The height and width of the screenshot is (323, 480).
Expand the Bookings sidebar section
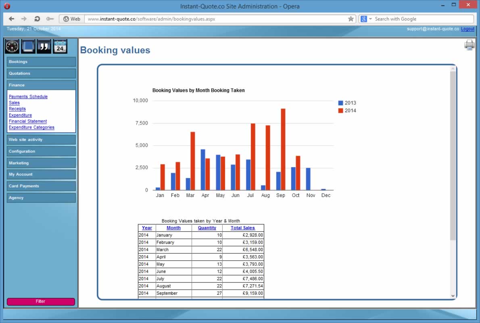pyautogui.click(x=41, y=62)
